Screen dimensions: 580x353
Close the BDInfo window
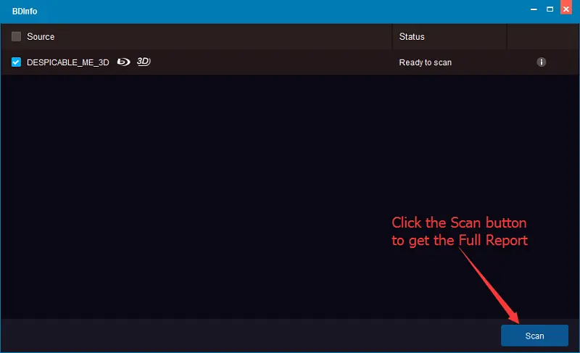pyautogui.click(x=566, y=9)
